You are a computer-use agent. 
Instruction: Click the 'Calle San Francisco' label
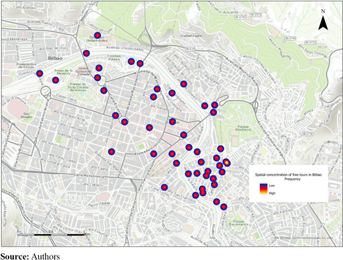pos(180,195)
